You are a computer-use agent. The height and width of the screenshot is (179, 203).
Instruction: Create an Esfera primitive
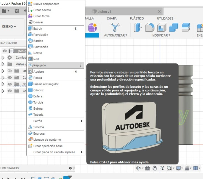(56, 96)
